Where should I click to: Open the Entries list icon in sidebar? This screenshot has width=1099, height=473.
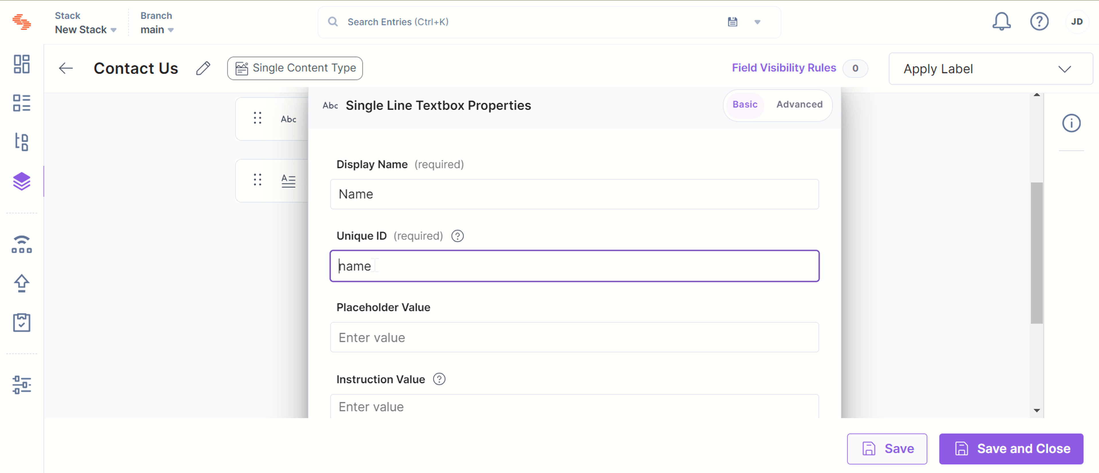pyautogui.click(x=21, y=103)
